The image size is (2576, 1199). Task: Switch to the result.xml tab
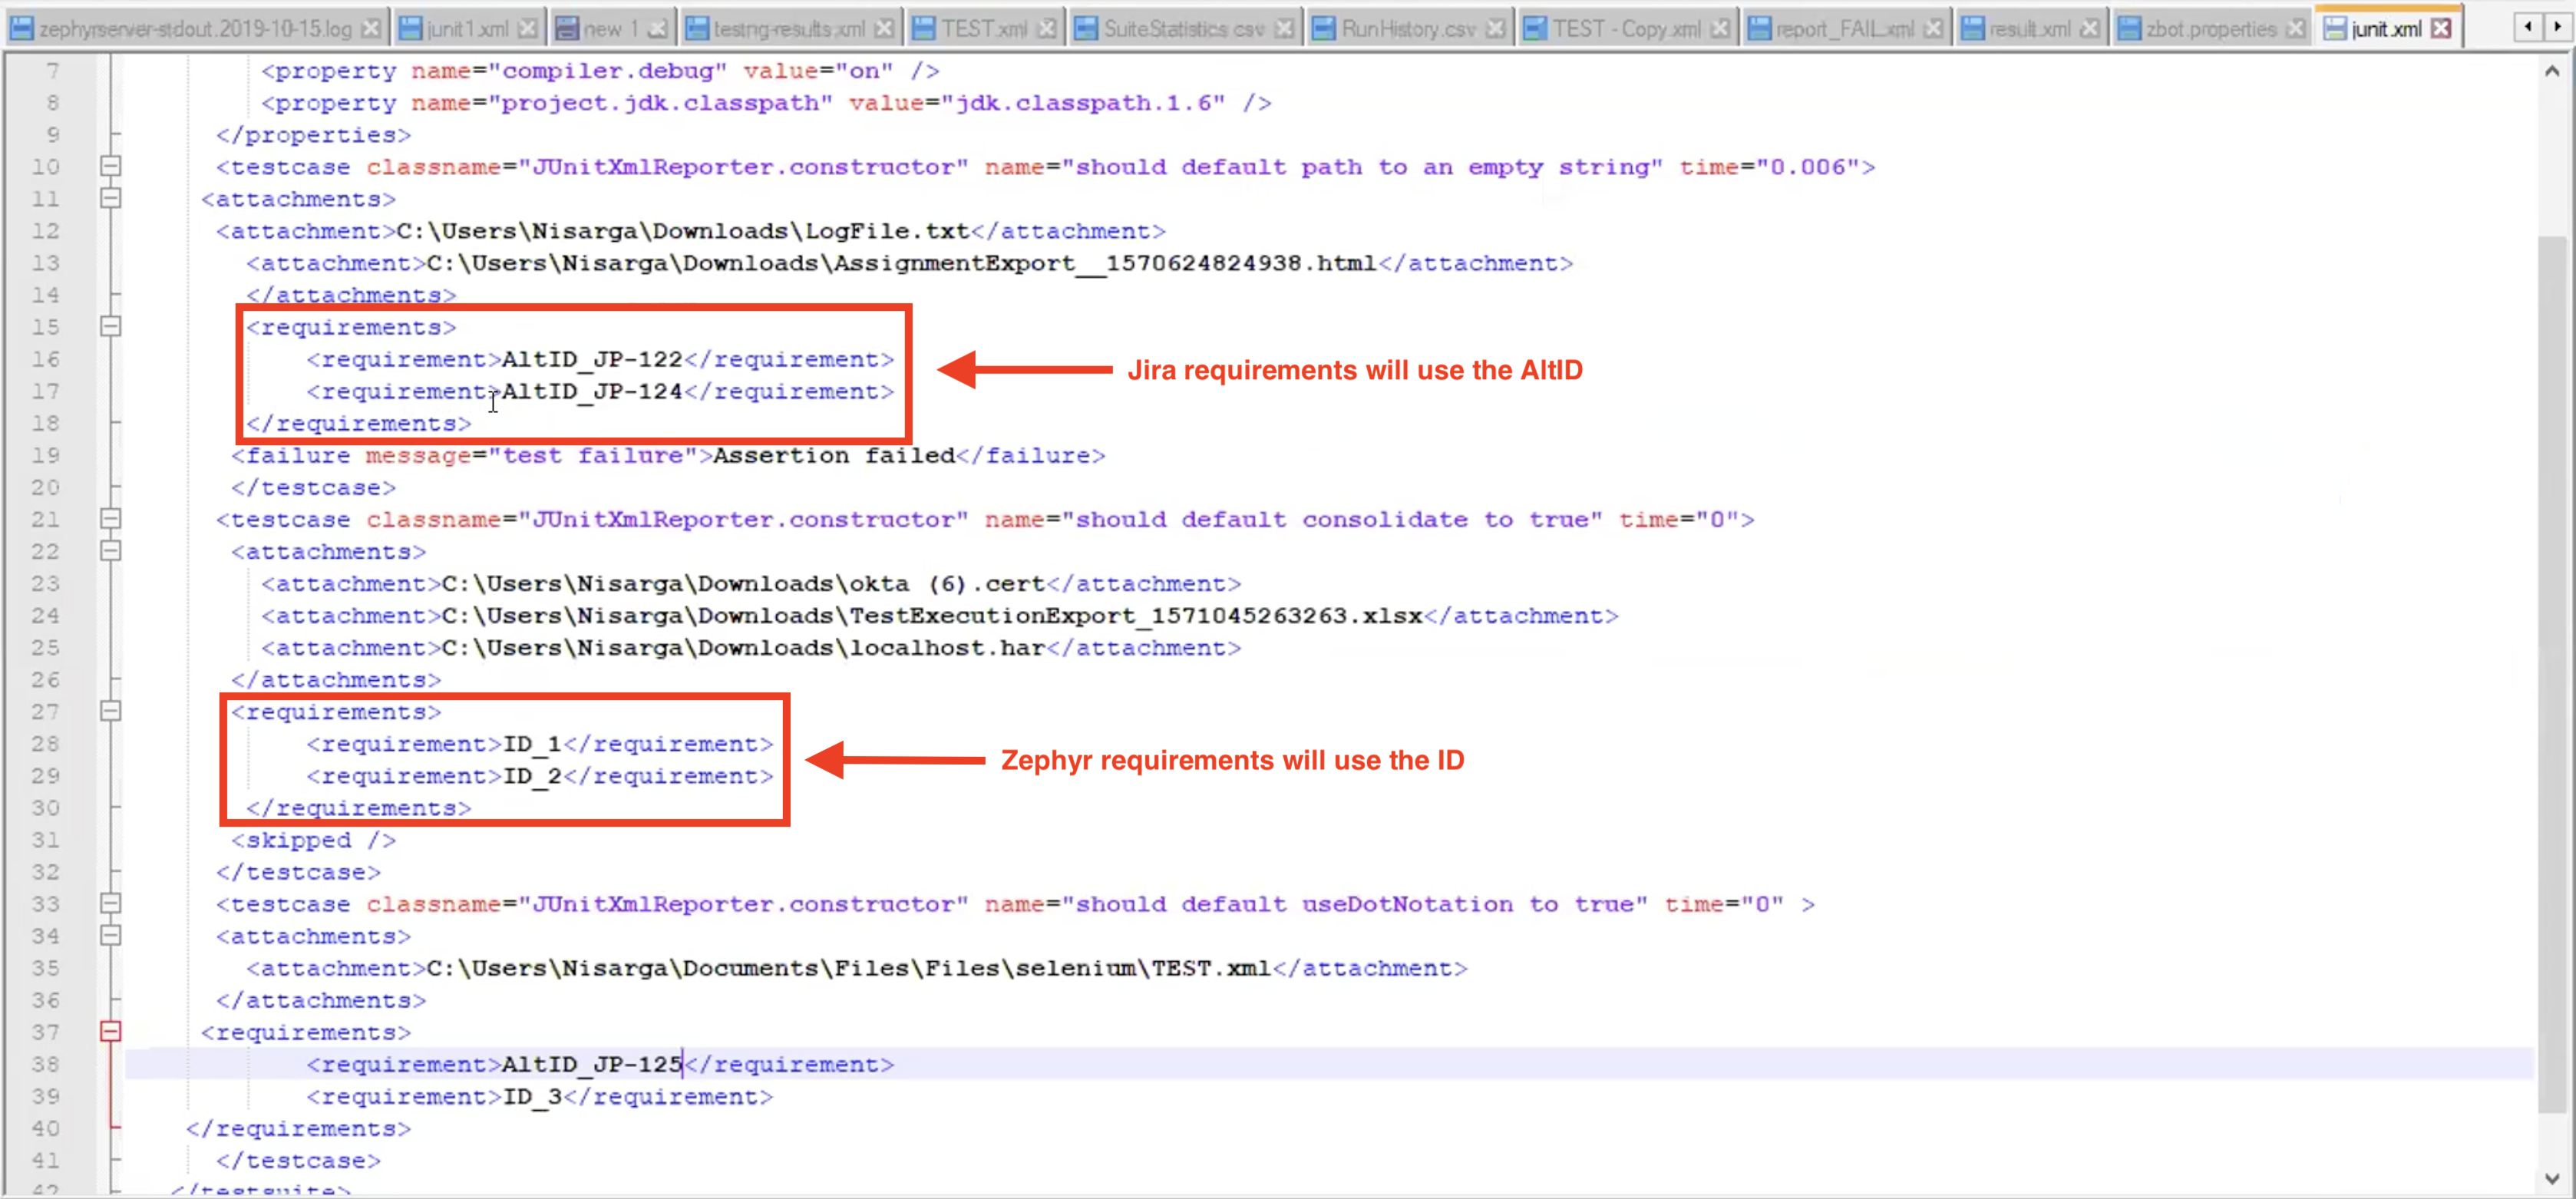[2029, 29]
